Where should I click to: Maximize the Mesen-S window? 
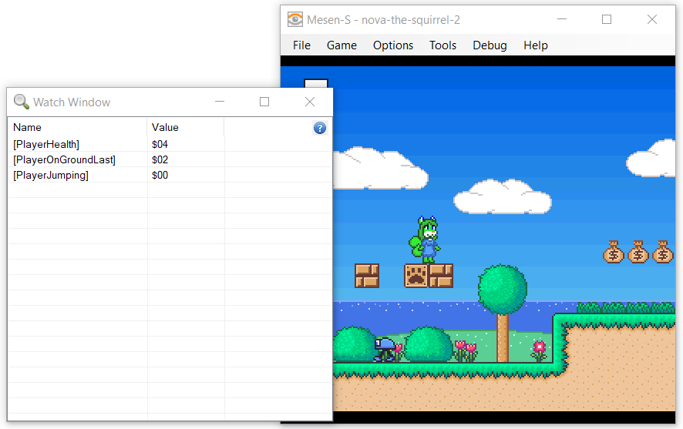click(x=607, y=19)
